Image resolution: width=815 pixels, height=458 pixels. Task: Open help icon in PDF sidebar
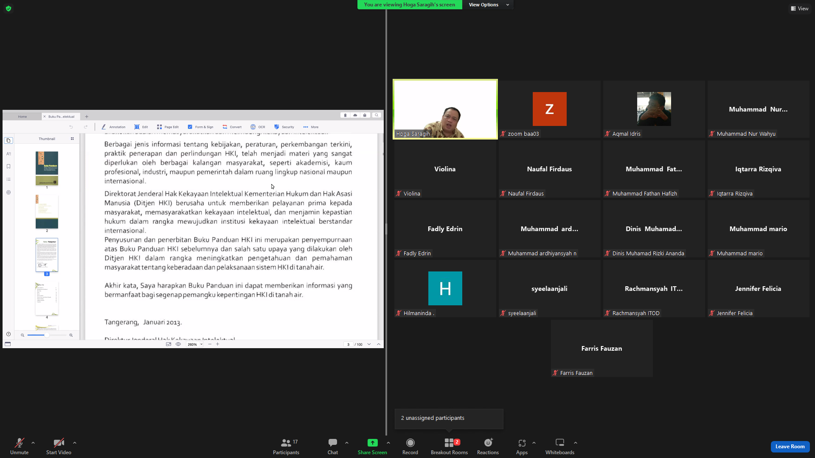tap(8, 334)
